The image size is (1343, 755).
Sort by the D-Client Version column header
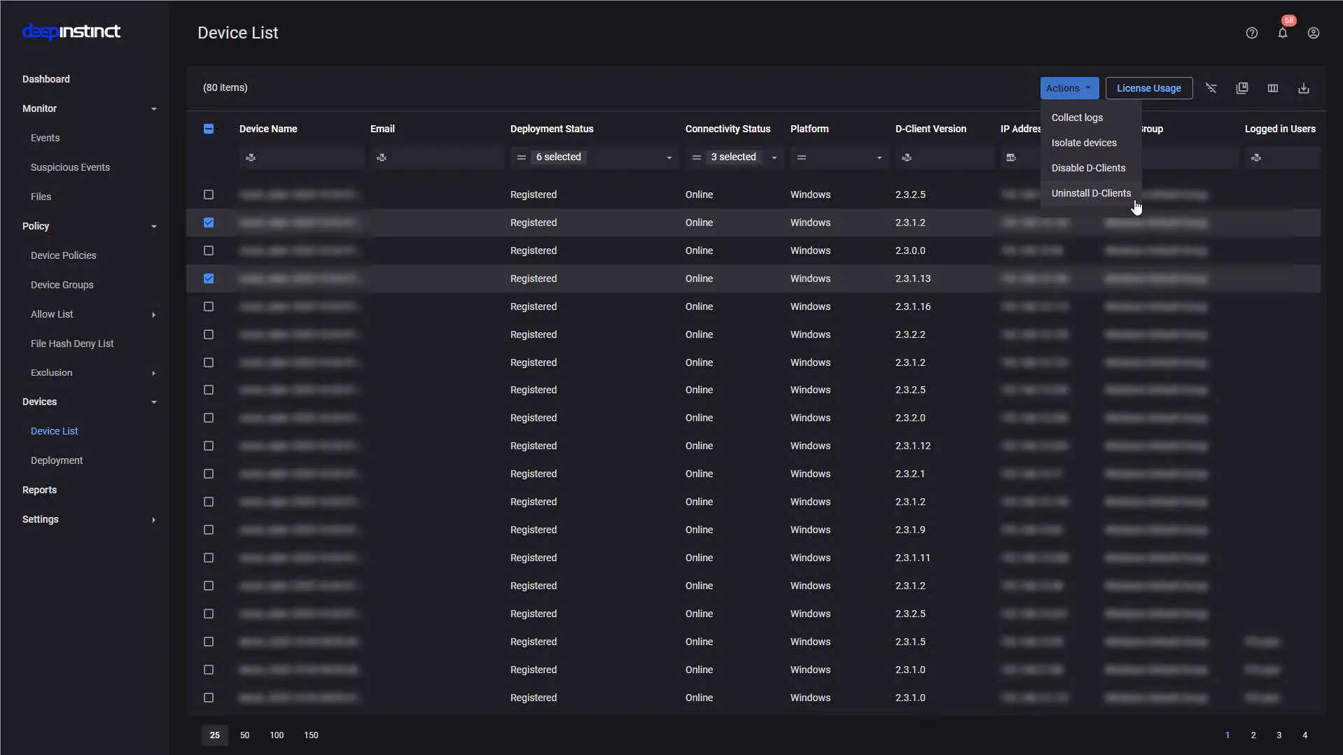(931, 129)
